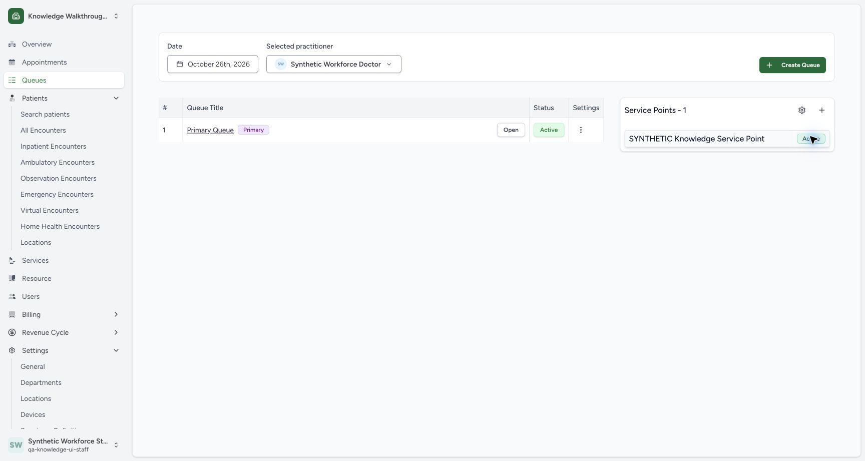The width and height of the screenshot is (865, 461).
Task: Open All Encounters page
Action: [43, 130]
